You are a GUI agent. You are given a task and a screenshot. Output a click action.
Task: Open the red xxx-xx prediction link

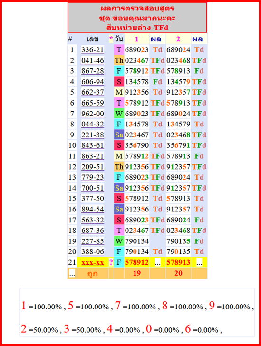coord(93,262)
